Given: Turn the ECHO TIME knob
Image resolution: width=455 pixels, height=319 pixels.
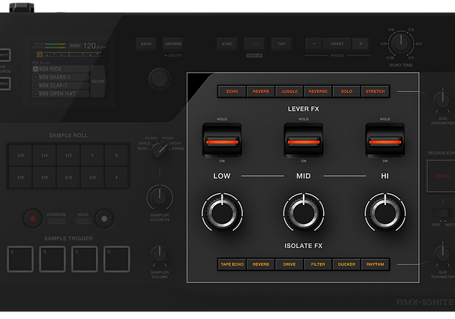Looking at the screenshot, I should tap(401, 43).
